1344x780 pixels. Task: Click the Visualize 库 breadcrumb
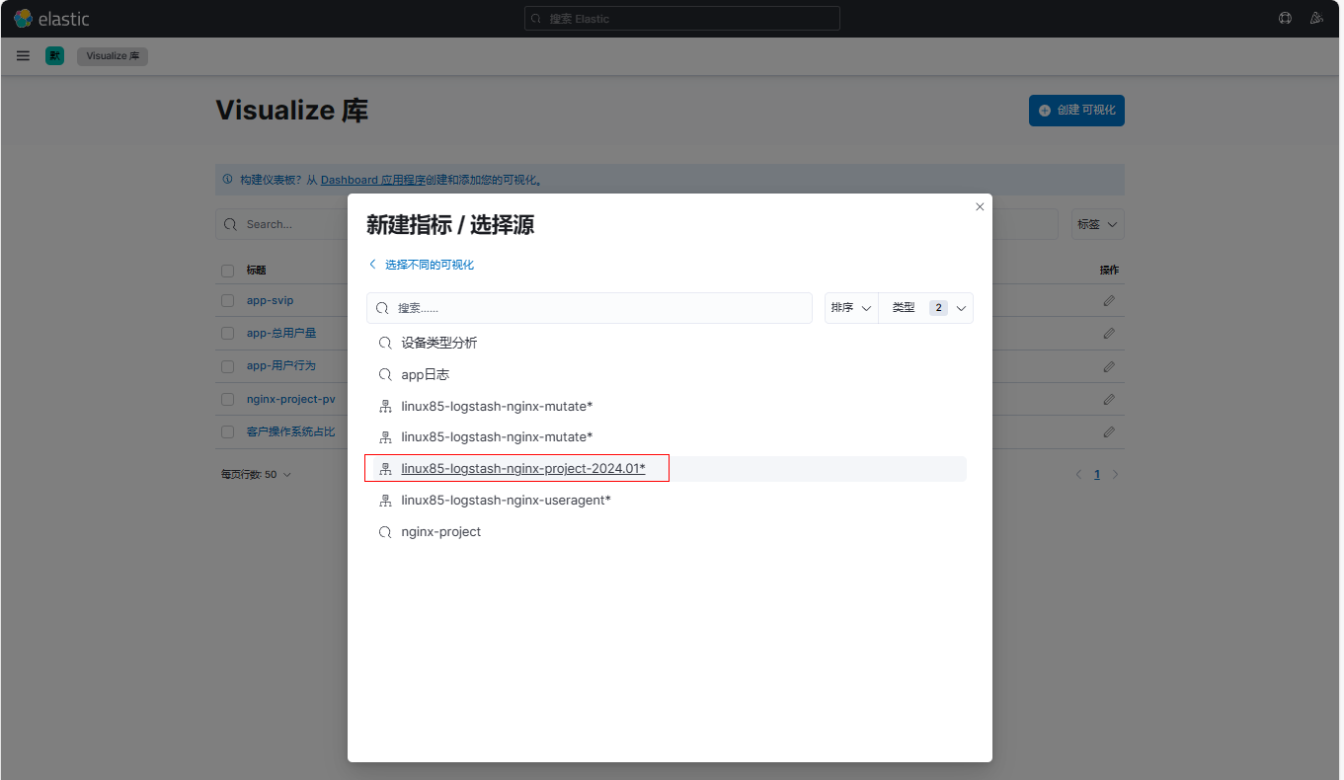pyautogui.click(x=113, y=56)
